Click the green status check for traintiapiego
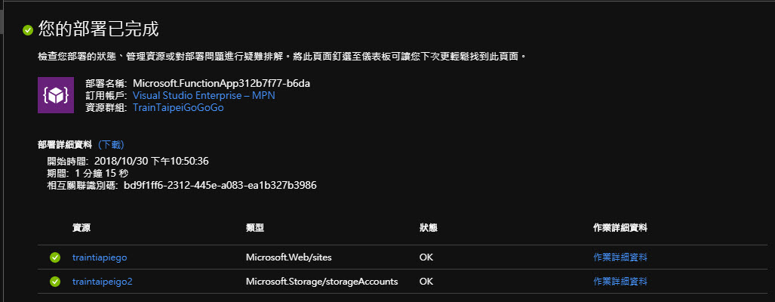This screenshot has height=302, width=775. (55, 257)
